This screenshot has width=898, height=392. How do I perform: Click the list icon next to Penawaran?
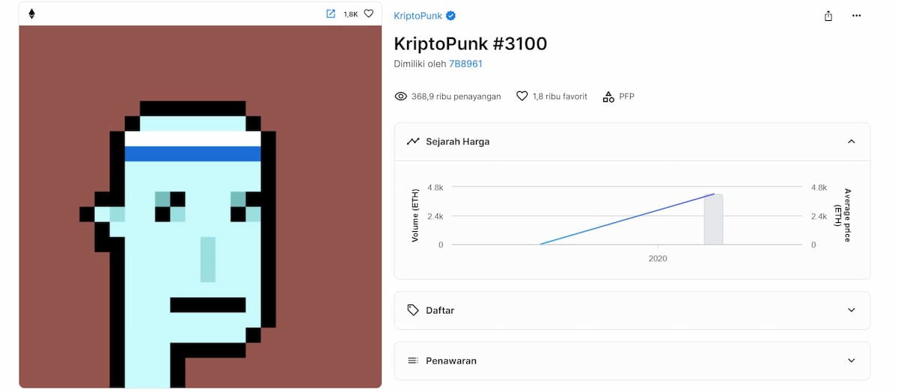point(412,361)
